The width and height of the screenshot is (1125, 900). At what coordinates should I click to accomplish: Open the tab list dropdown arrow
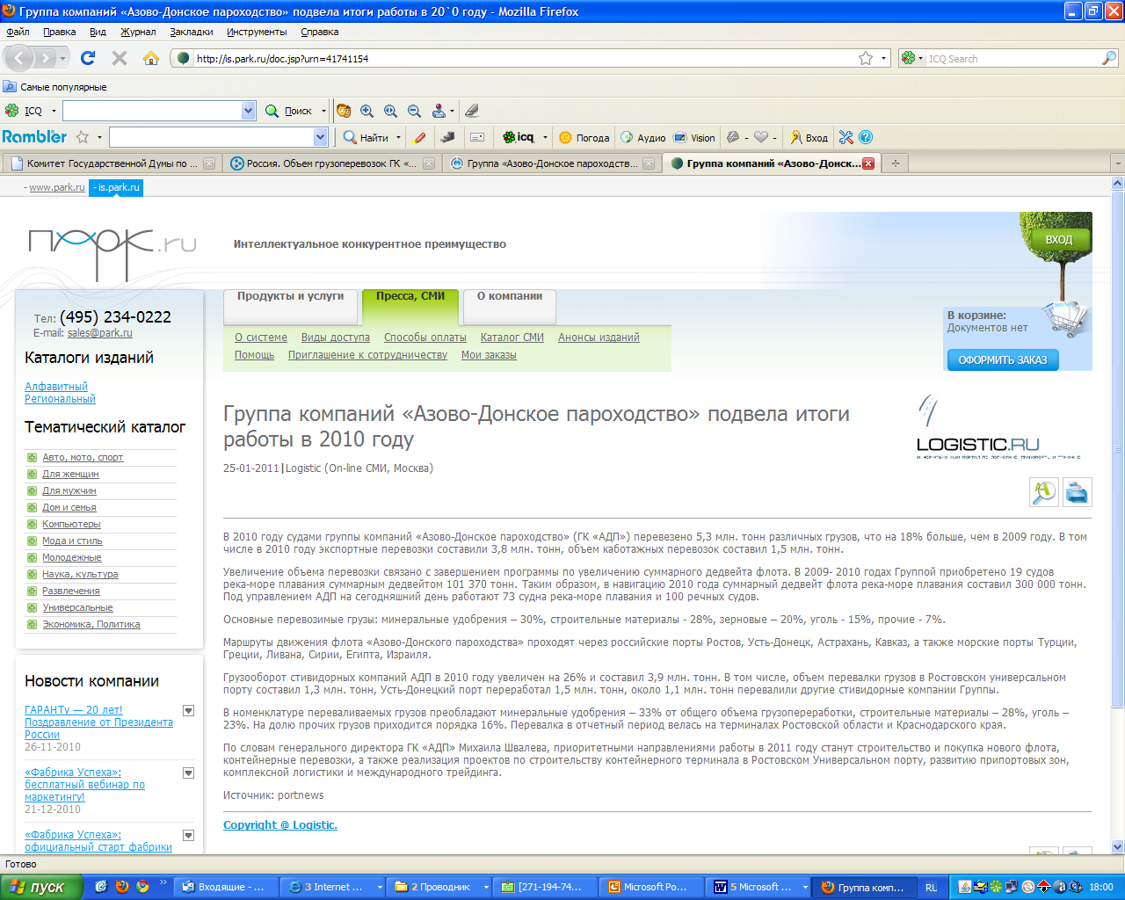coord(1118,163)
